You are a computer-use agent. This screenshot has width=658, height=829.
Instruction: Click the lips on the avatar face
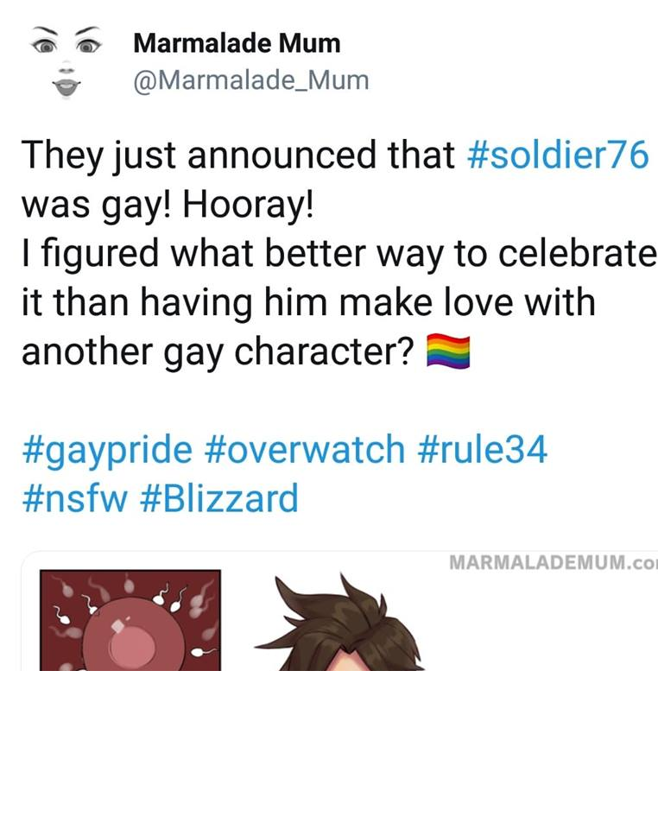tap(66, 86)
